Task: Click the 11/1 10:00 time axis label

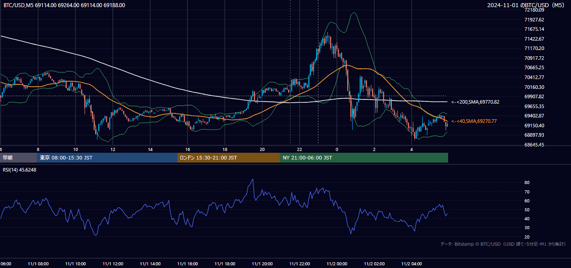Action: click(76, 264)
